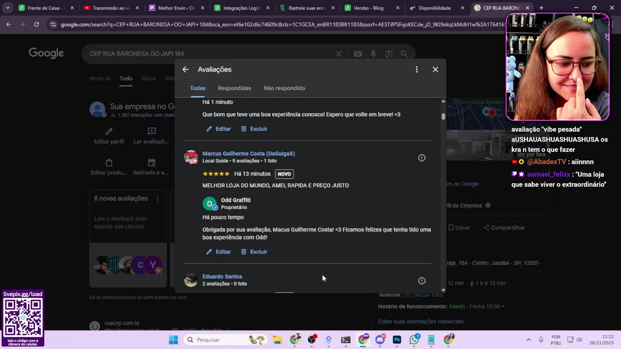The image size is (621, 349).
Task: Select the Todas tab
Action: tap(197, 88)
